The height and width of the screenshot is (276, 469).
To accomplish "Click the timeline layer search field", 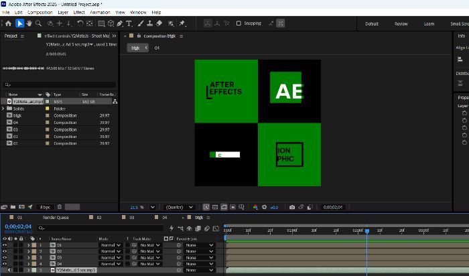I will click(100, 228).
